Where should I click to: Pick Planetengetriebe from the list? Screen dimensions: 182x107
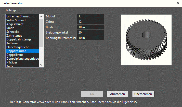pos(22,47)
